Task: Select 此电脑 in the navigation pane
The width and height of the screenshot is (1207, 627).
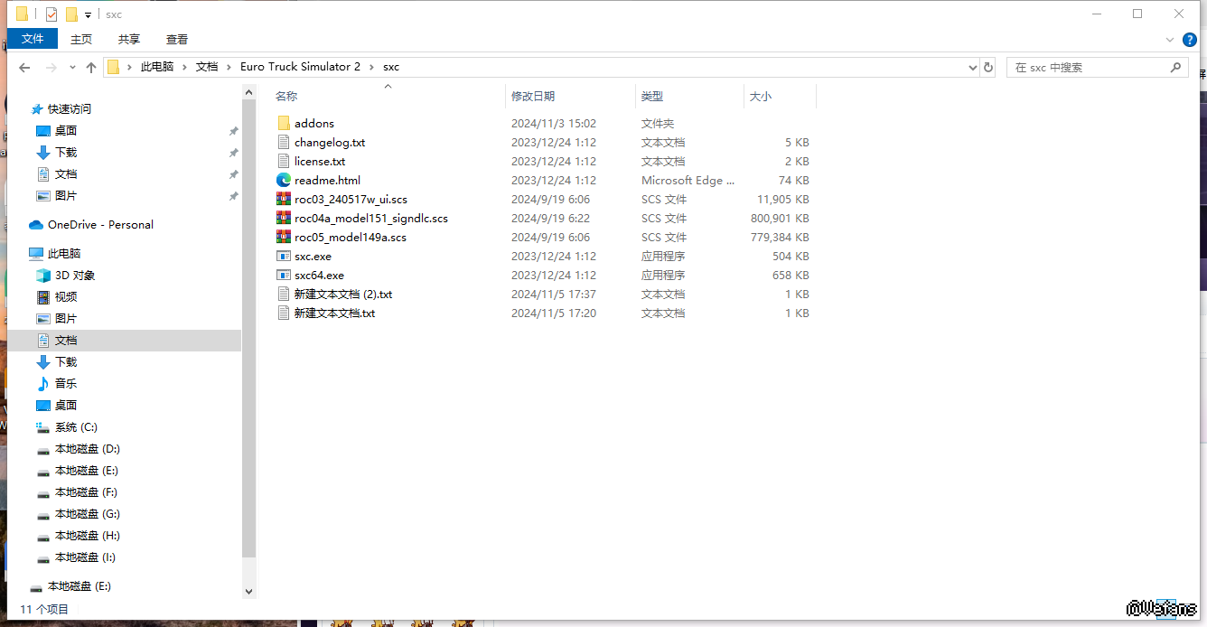Action: (64, 253)
